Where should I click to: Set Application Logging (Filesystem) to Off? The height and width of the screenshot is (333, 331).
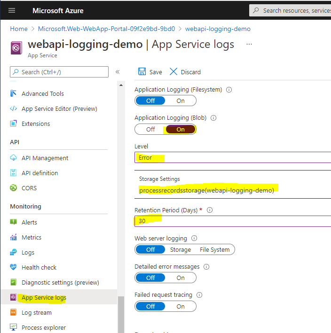150,101
